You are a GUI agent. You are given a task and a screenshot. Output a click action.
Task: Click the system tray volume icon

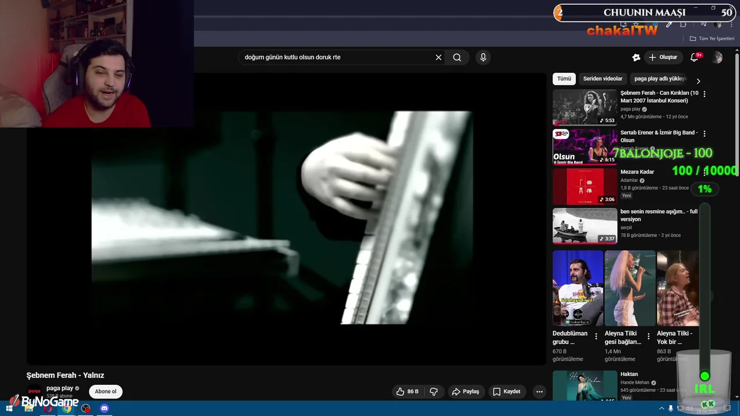(689, 408)
